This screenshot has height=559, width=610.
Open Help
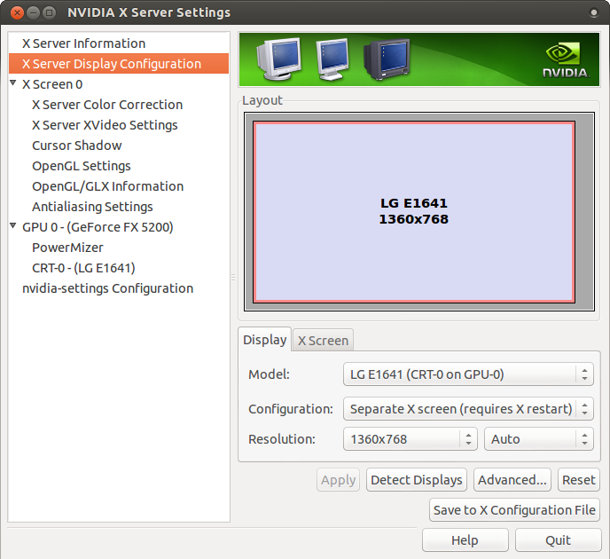[x=465, y=540]
